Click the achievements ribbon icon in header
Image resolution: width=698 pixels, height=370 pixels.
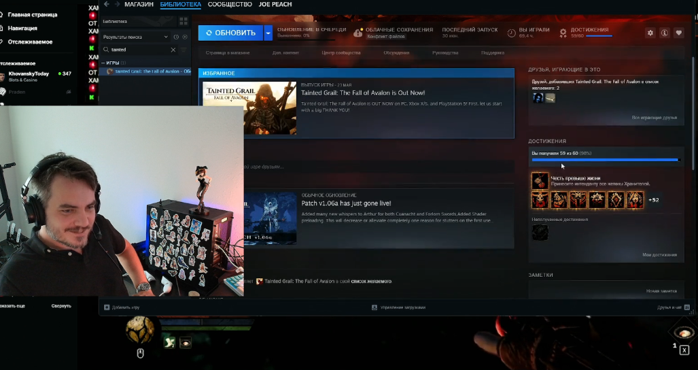(x=563, y=33)
